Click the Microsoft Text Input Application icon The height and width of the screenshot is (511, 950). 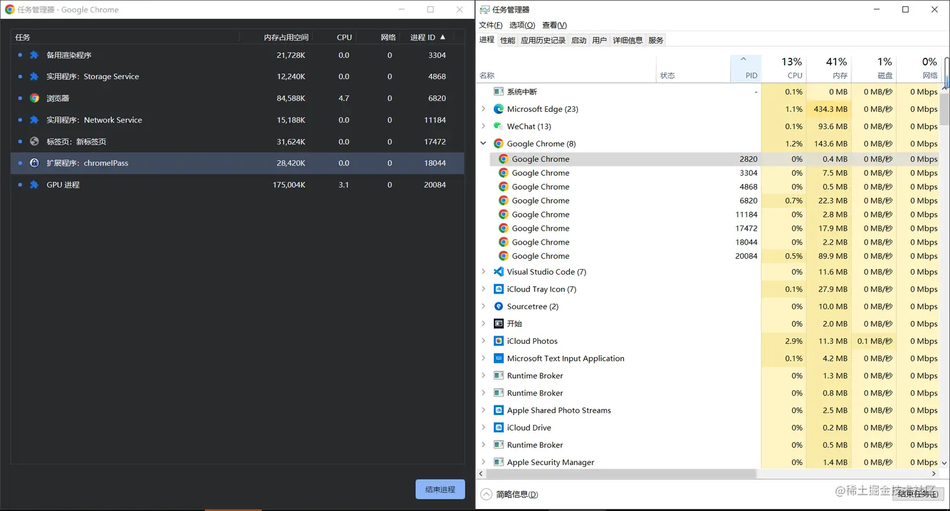(x=498, y=358)
